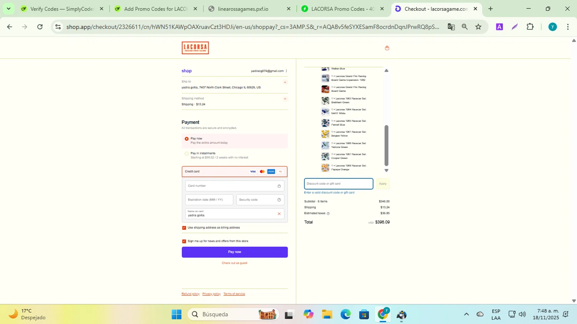Focus the Discount code or gift card field
577x324 pixels.
coord(339,184)
